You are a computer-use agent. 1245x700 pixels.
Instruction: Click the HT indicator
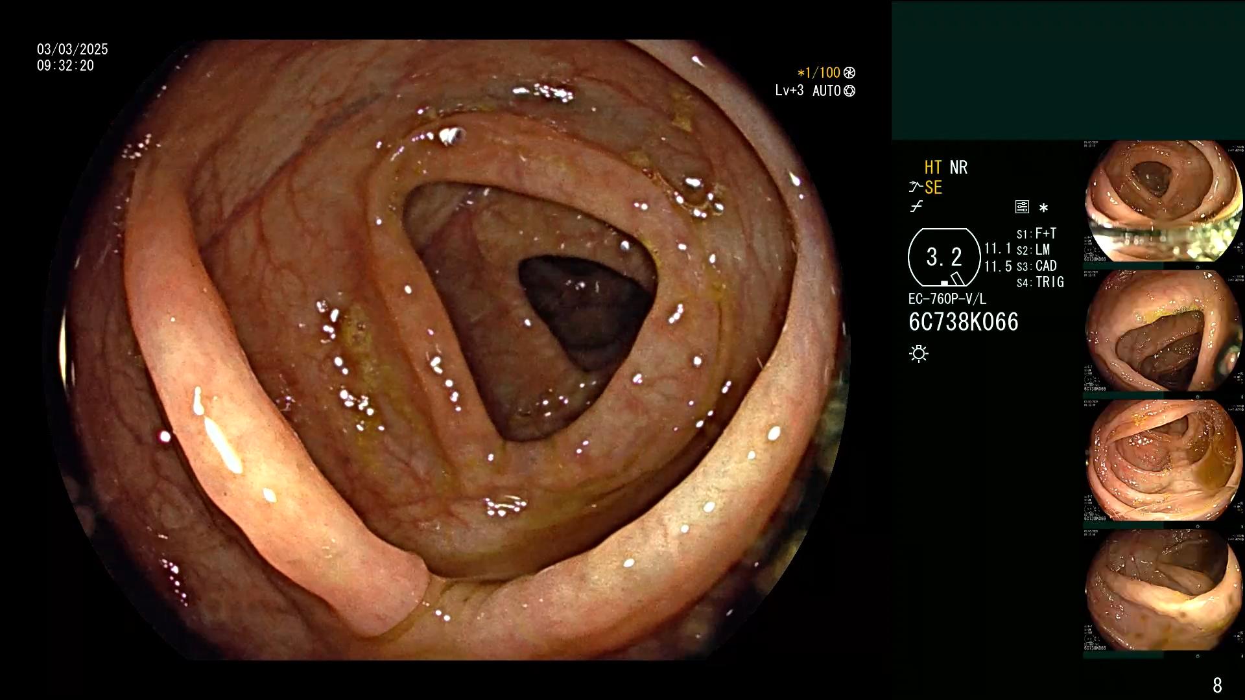click(933, 167)
